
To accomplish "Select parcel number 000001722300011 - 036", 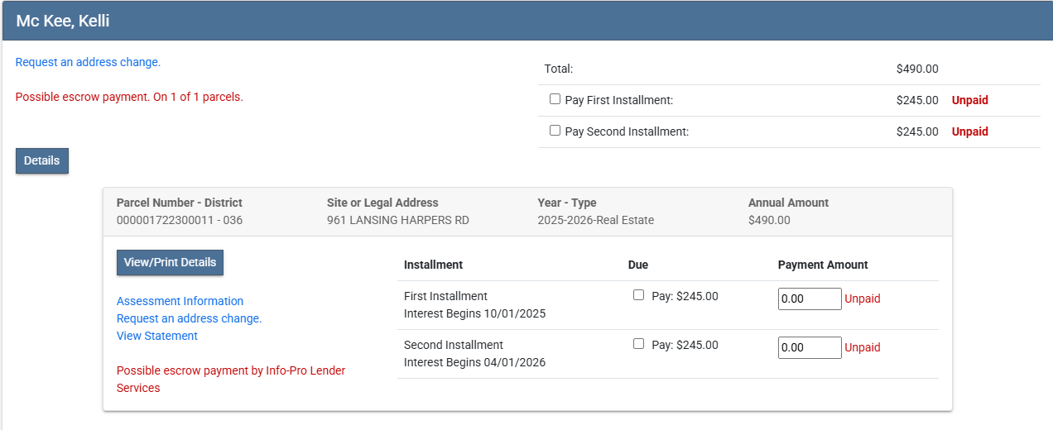I will [x=180, y=220].
